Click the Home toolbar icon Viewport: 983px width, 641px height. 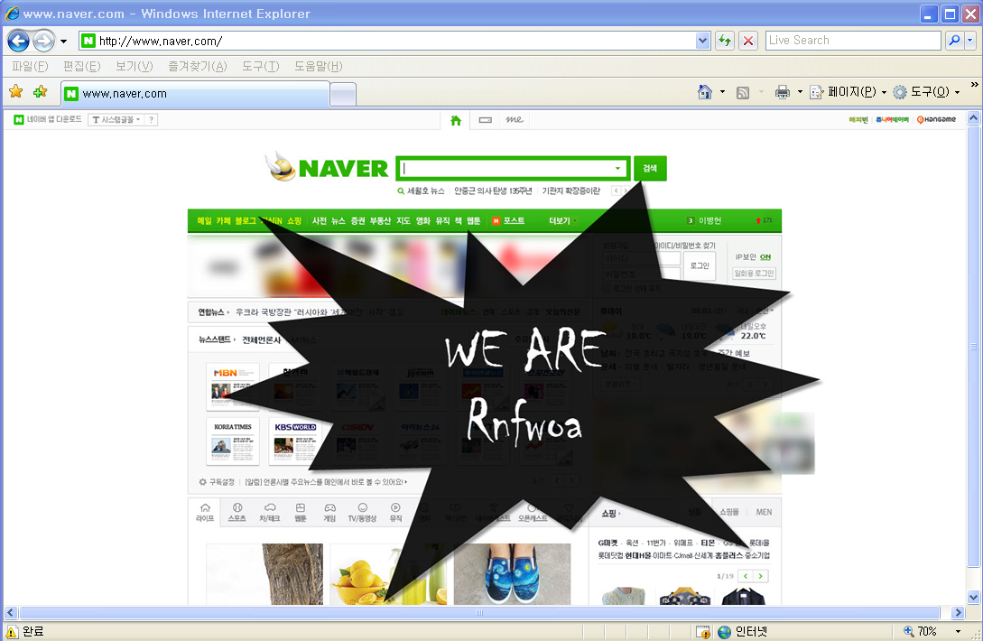[705, 92]
